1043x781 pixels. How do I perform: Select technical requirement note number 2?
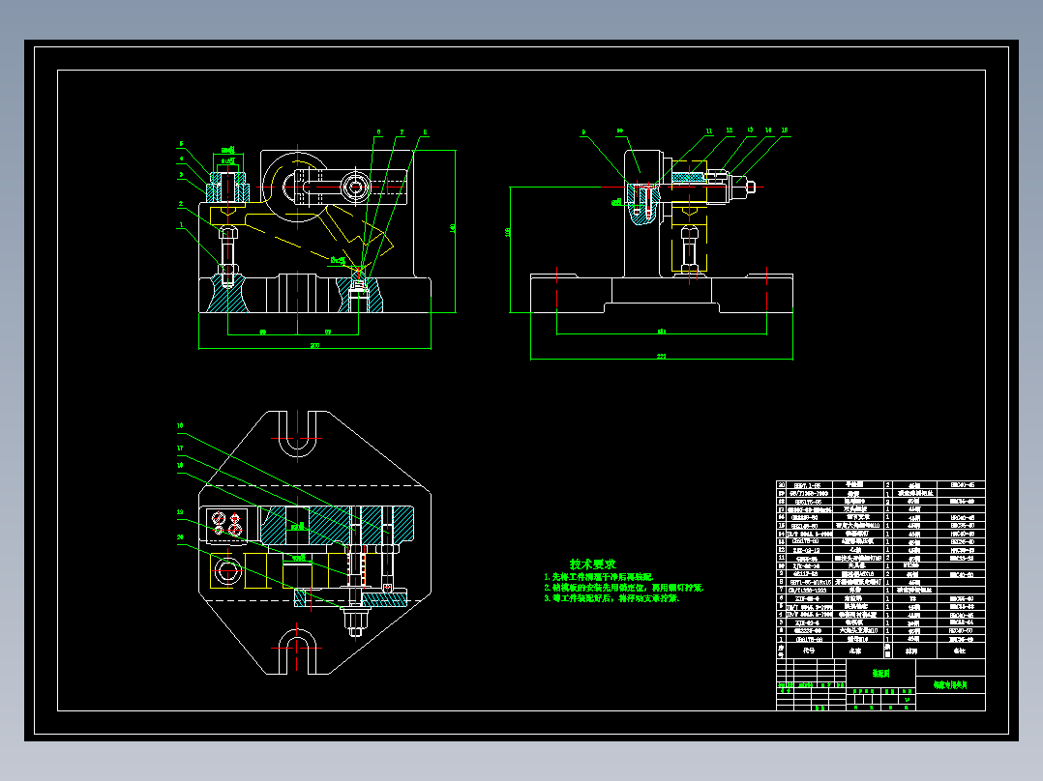click(623, 588)
